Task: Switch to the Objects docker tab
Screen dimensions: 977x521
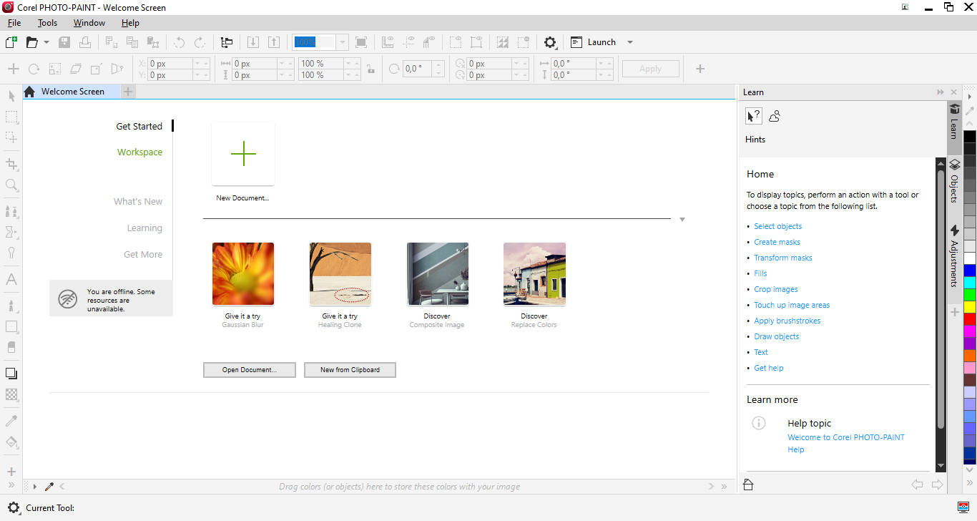Action: 954,182
